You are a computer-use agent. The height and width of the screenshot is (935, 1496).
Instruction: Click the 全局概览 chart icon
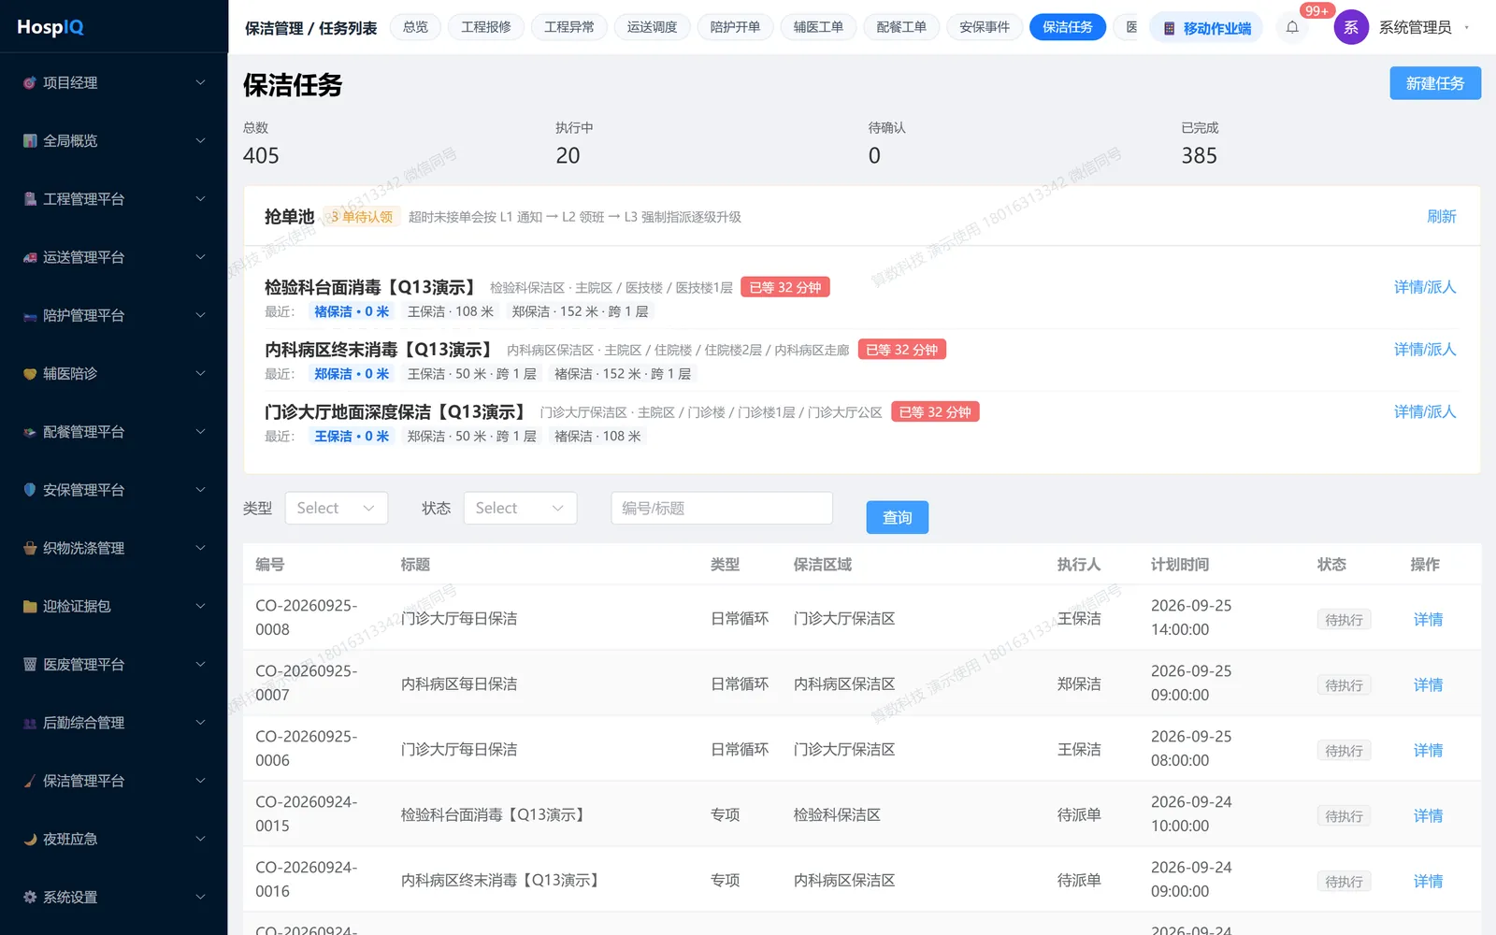coord(30,140)
